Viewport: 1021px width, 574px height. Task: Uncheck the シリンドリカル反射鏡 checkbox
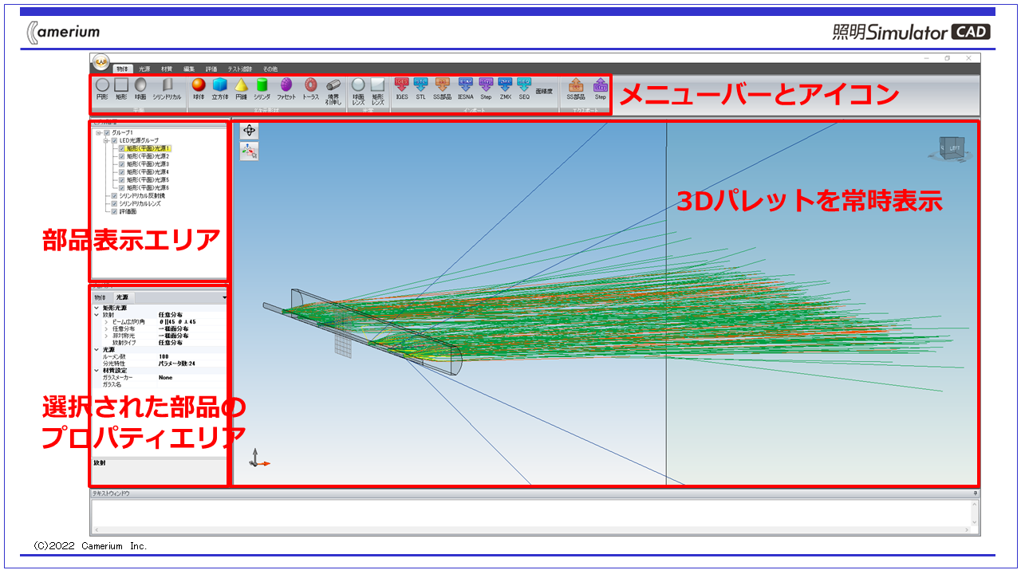click(x=115, y=195)
